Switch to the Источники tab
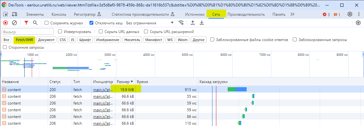 (x=195, y=14)
